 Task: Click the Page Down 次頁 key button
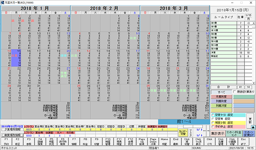153,142
